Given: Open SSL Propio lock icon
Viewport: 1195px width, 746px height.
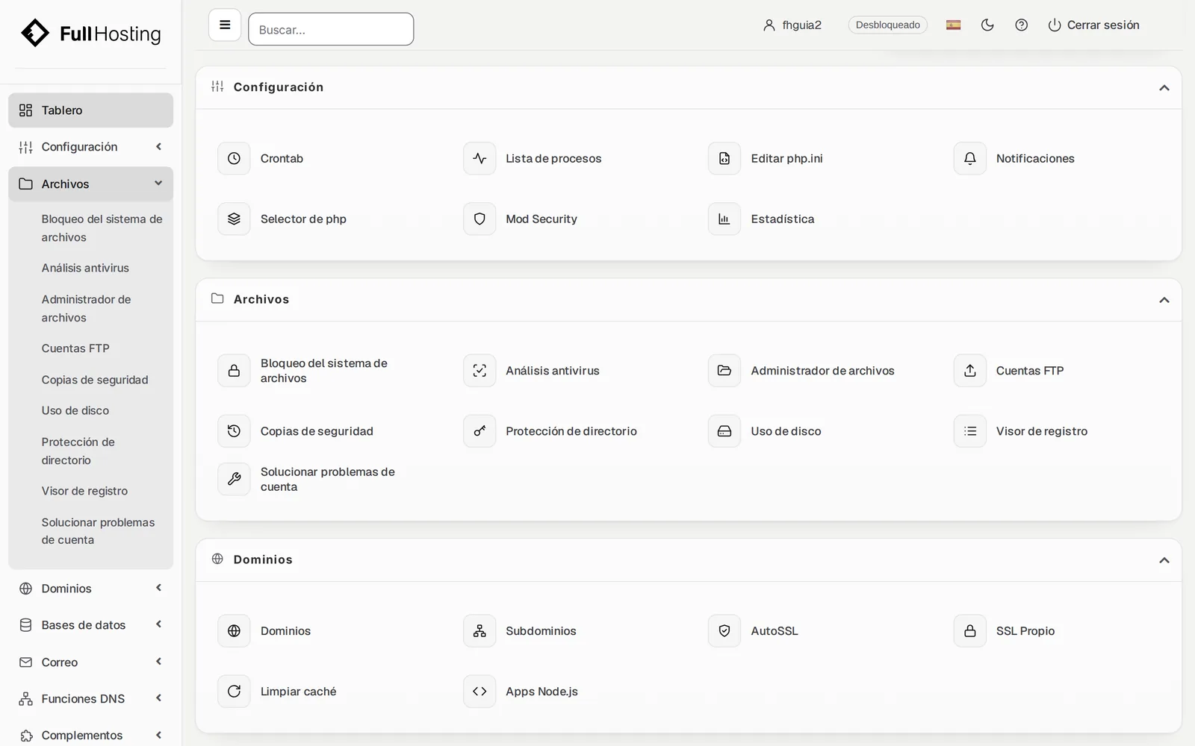Looking at the screenshot, I should [970, 631].
